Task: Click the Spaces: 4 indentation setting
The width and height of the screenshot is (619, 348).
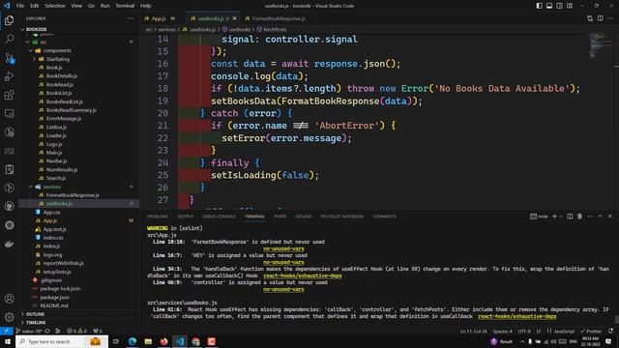Action: 502,331
